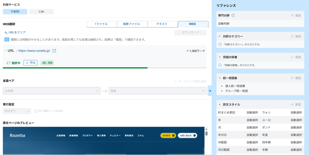The height and width of the screenshot is (155, 309).
Task: Collapse the reference panel with arrow handle
Action: (x=210, y=91)
